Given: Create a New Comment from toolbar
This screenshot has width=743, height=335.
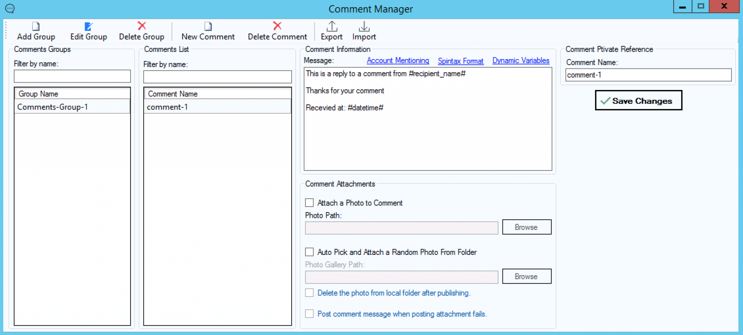Looking at the screenshot, I should 208,26.
